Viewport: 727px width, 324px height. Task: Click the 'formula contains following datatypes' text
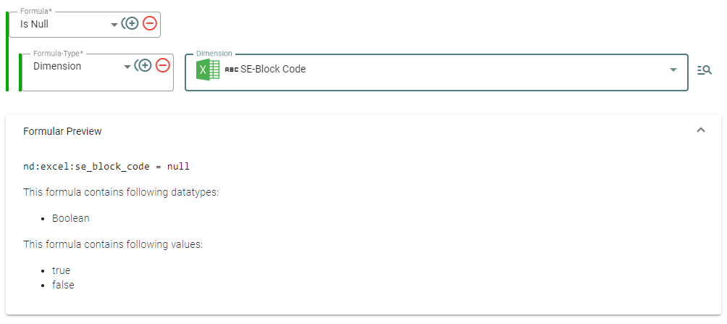[x=120, y=192]
